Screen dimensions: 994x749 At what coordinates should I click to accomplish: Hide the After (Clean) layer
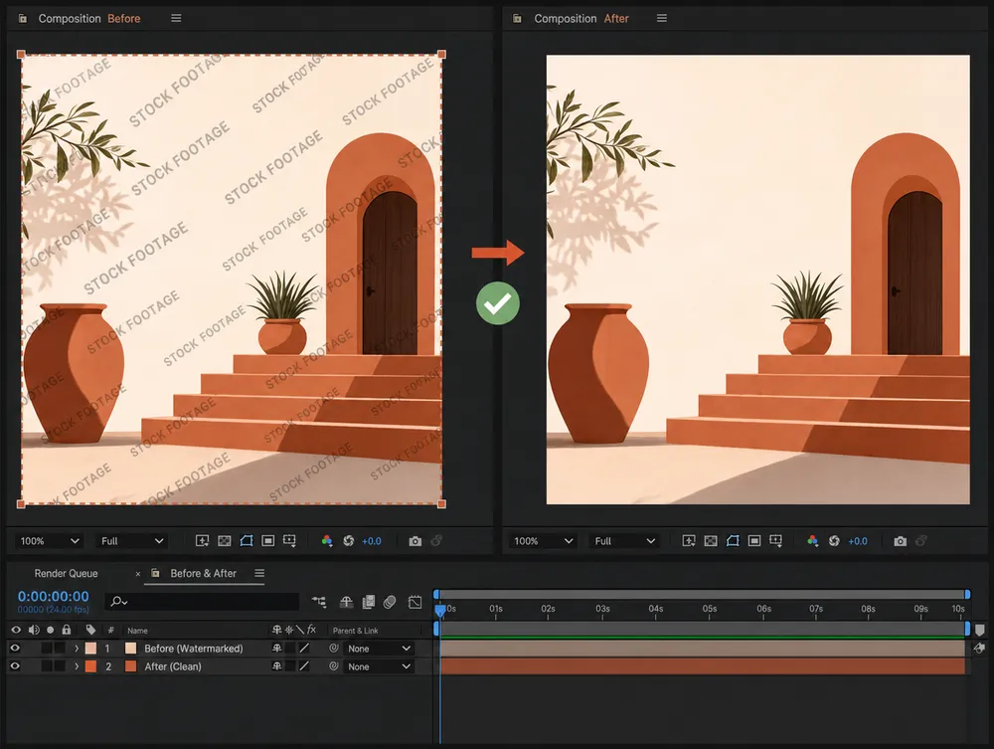[15, 665]
